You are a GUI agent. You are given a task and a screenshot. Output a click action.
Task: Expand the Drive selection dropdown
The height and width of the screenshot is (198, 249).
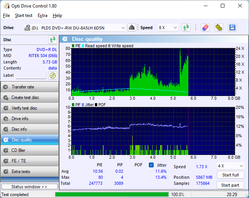[x=123, y=28]
